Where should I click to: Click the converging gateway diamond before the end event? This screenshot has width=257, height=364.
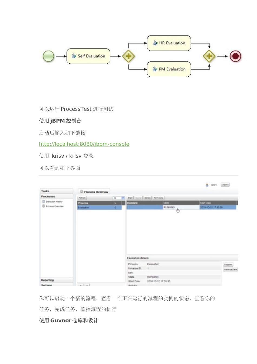coord(209,56)
